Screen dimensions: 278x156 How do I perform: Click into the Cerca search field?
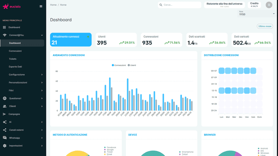(180, 5)
